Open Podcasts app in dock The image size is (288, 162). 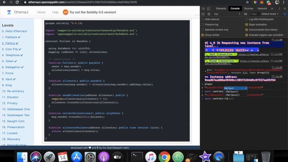(104, 157)
